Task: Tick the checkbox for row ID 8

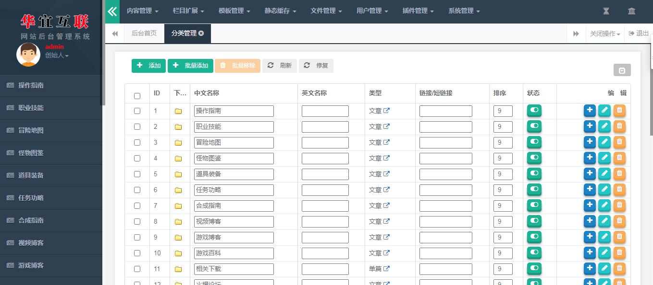Action: pyautogui.click(x=137, y=221)
